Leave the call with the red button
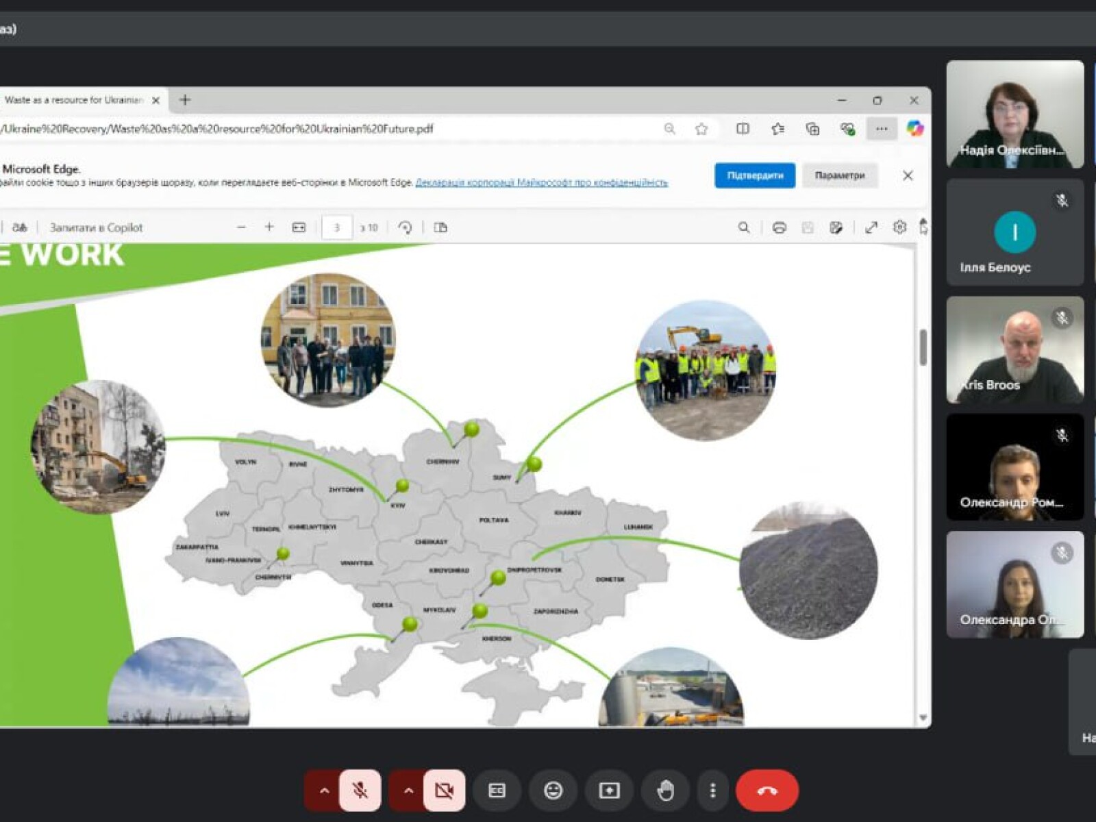Screen dimensions: 1096x822 pos(767,790)
